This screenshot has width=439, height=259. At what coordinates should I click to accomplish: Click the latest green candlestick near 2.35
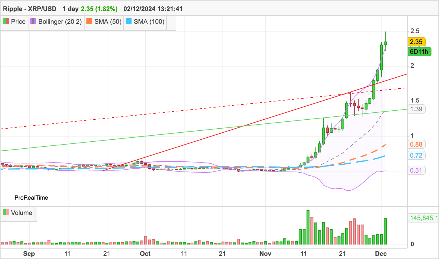coord(385,43)
